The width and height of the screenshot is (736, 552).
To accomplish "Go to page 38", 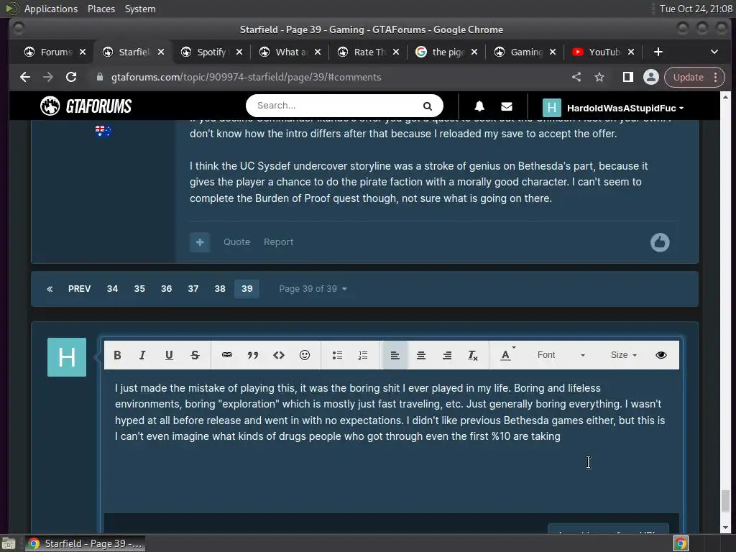I will point(220,289).
